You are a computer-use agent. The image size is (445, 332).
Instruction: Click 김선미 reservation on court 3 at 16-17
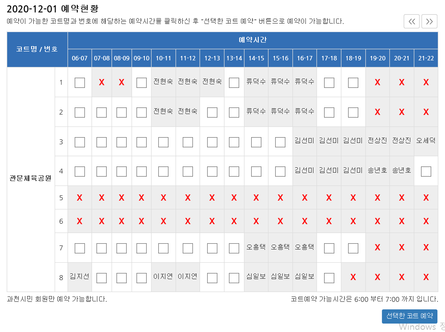click(x=305, y=141)
